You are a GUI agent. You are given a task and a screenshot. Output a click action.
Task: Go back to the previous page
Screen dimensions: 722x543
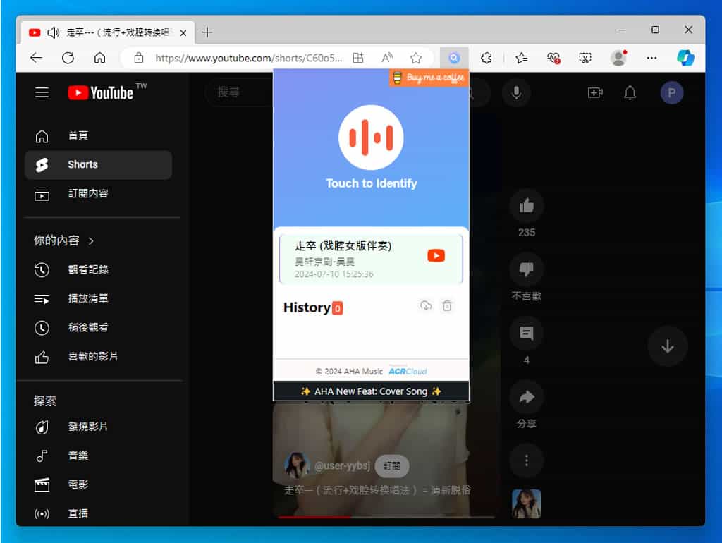(36, 58)
